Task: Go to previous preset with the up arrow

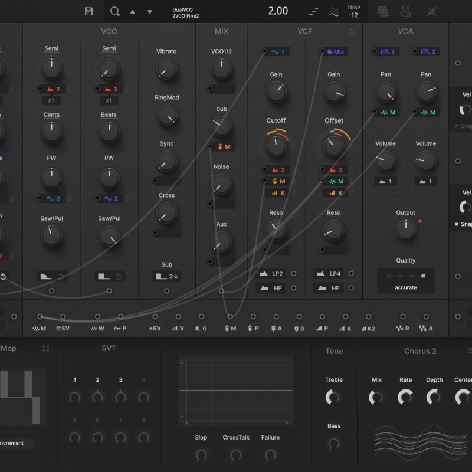Action: coord(132,11)
